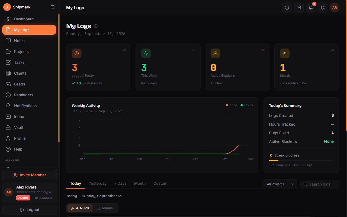Screen dimensions: 347x217
Task: Toggle the Hours series in chart legend
Action: pos(247,105)
